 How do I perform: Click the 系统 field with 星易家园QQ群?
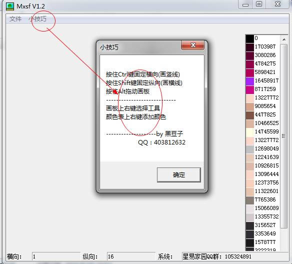pyautogui.click(x=235, y=256)
